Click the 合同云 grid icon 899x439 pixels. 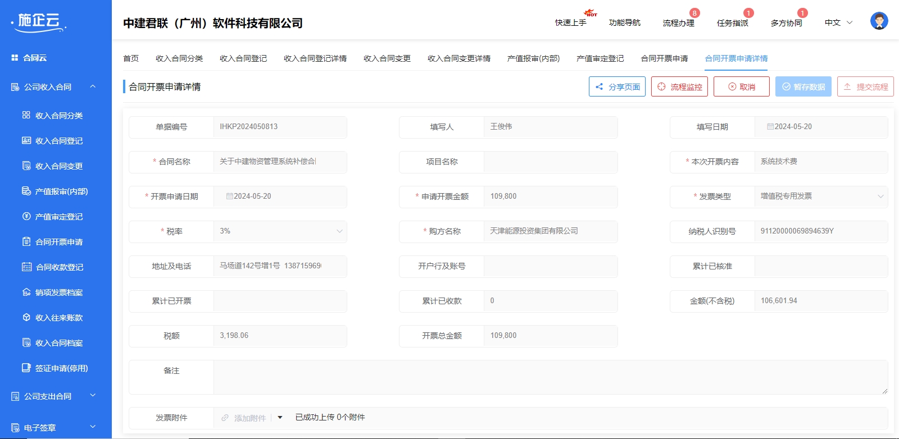[x=15, y=58]
